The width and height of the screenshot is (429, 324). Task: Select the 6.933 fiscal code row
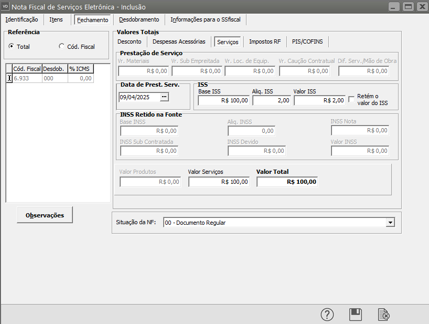(x=27, y=78)
